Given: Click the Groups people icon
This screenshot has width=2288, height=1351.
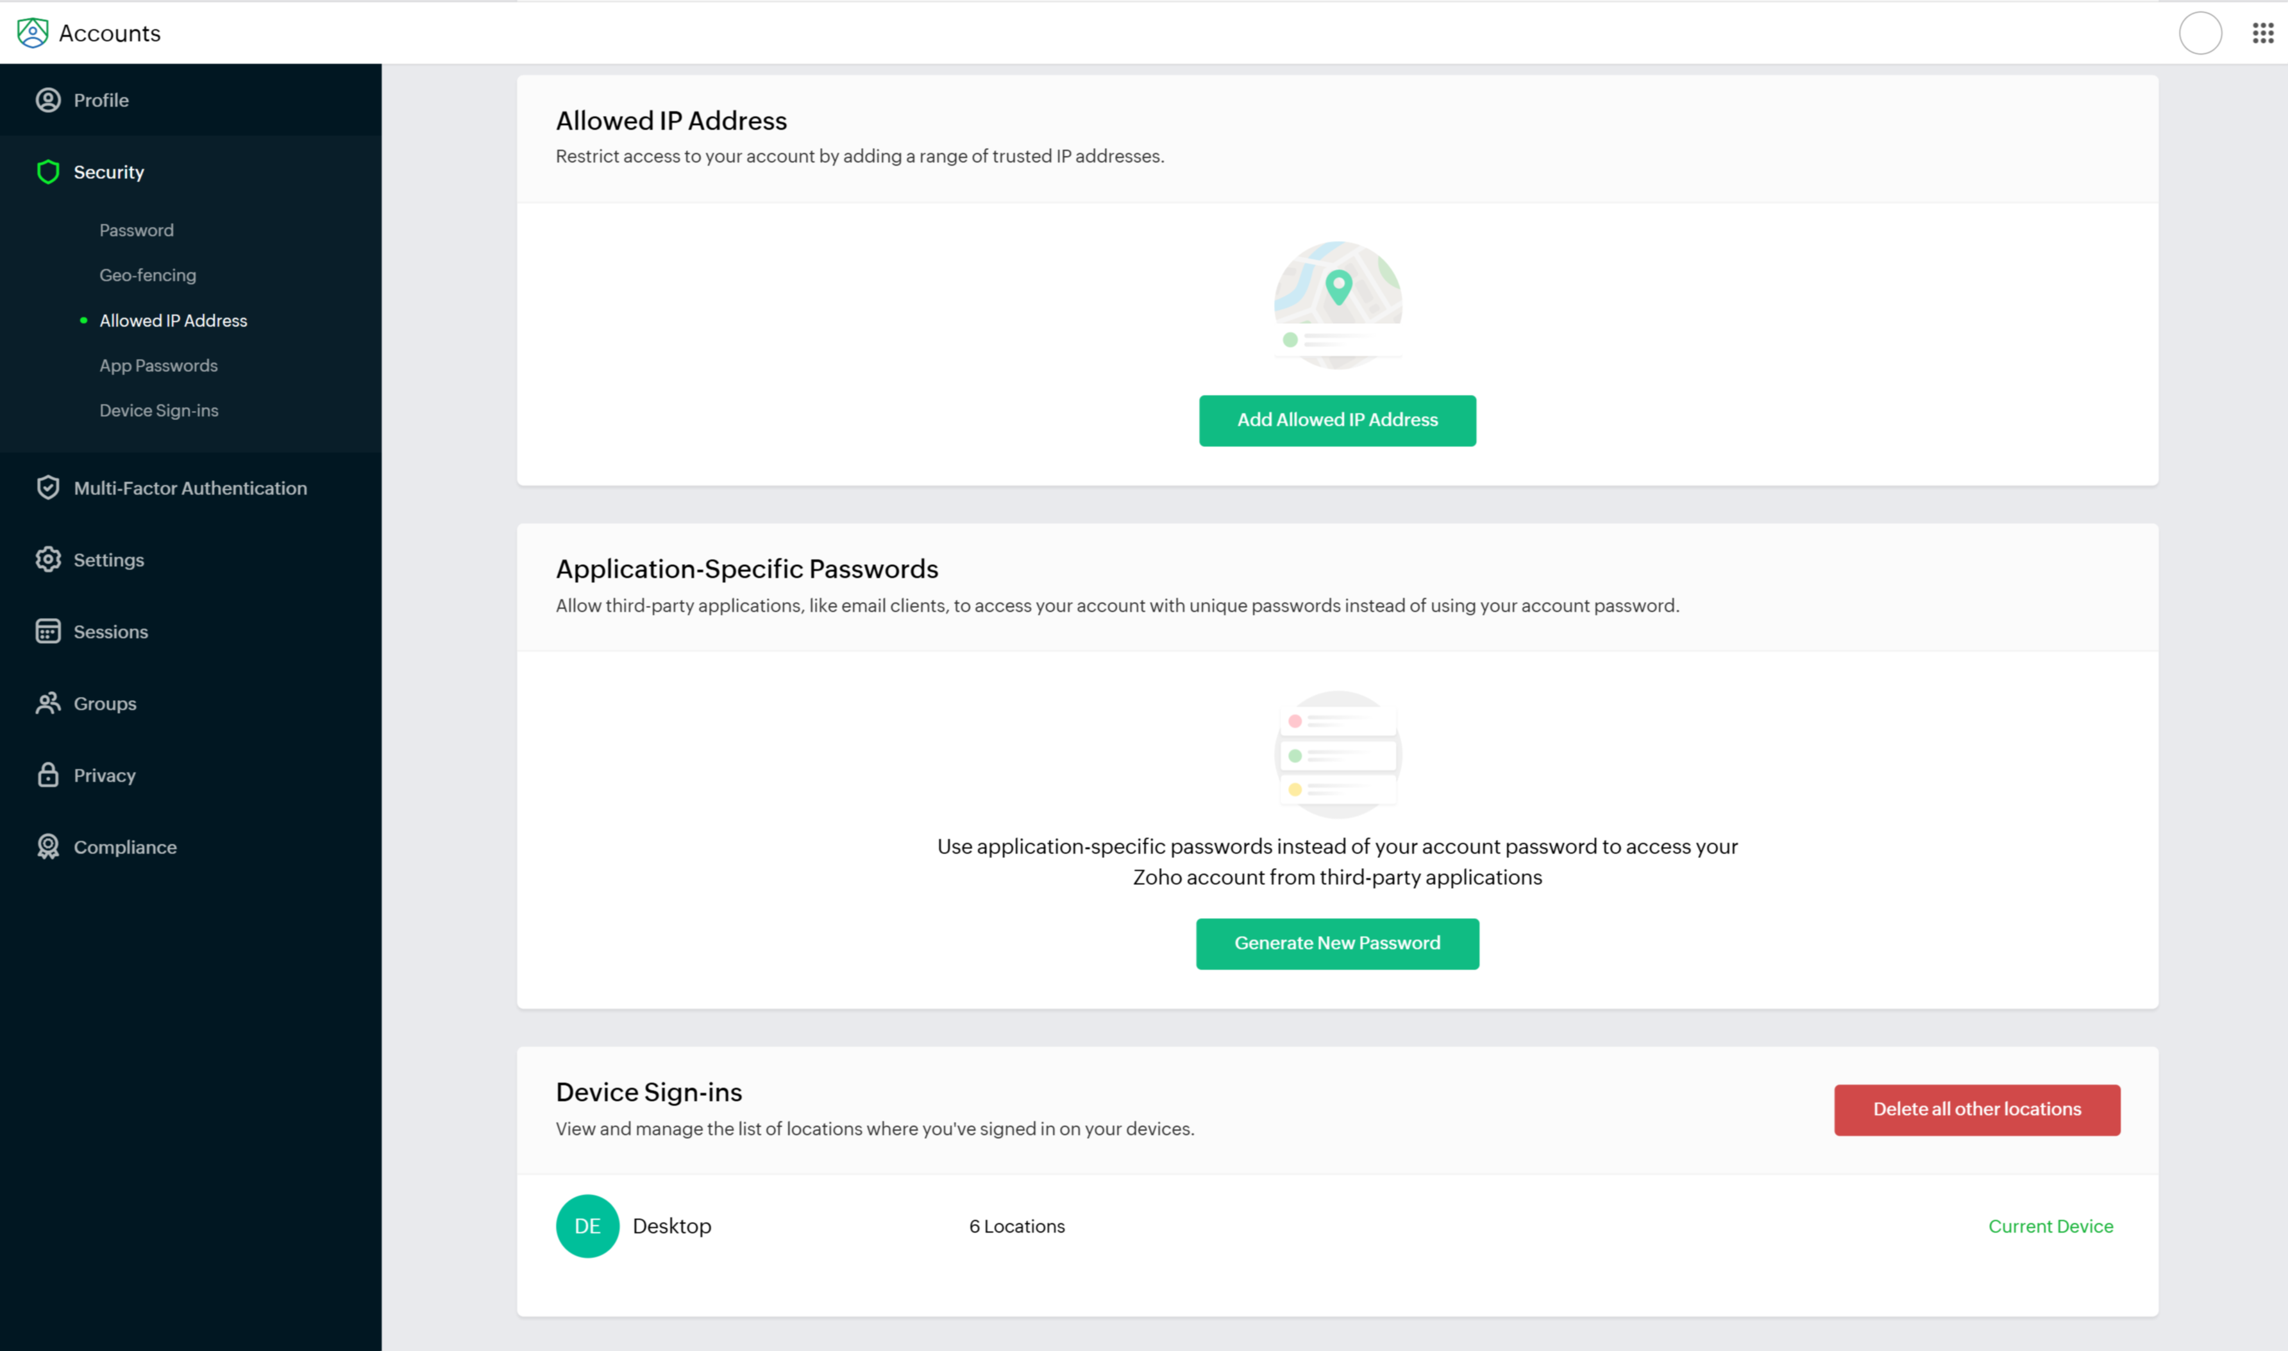Looking at the screenshot, I should [48, 704].
